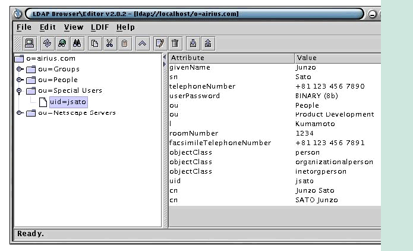Click the Ready status bar text
Viewport: 413px width, 251px height.
pos(30,234)
